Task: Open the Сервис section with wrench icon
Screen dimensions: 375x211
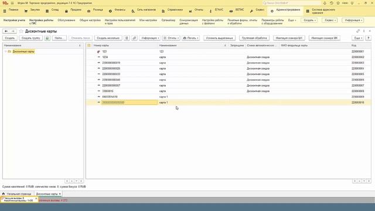Action: click(x=257, y=11)
